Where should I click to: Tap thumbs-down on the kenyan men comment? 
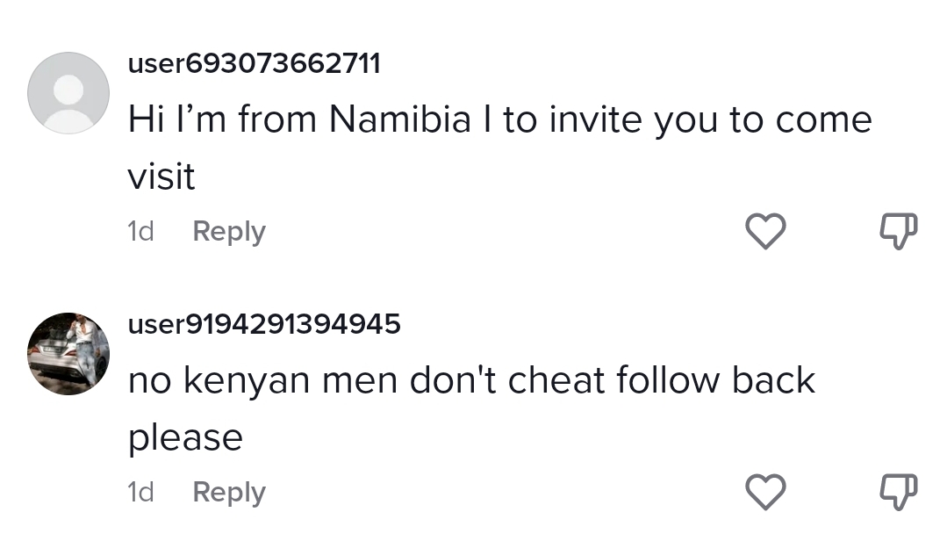point(898,492)
